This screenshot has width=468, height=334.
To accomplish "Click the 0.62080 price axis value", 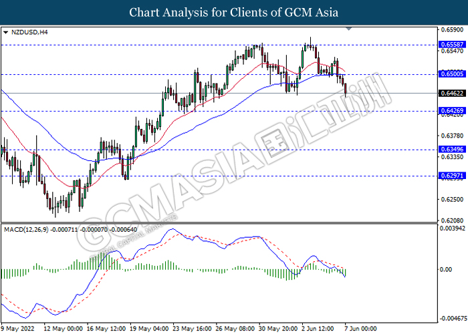I will tap(453, 220).
